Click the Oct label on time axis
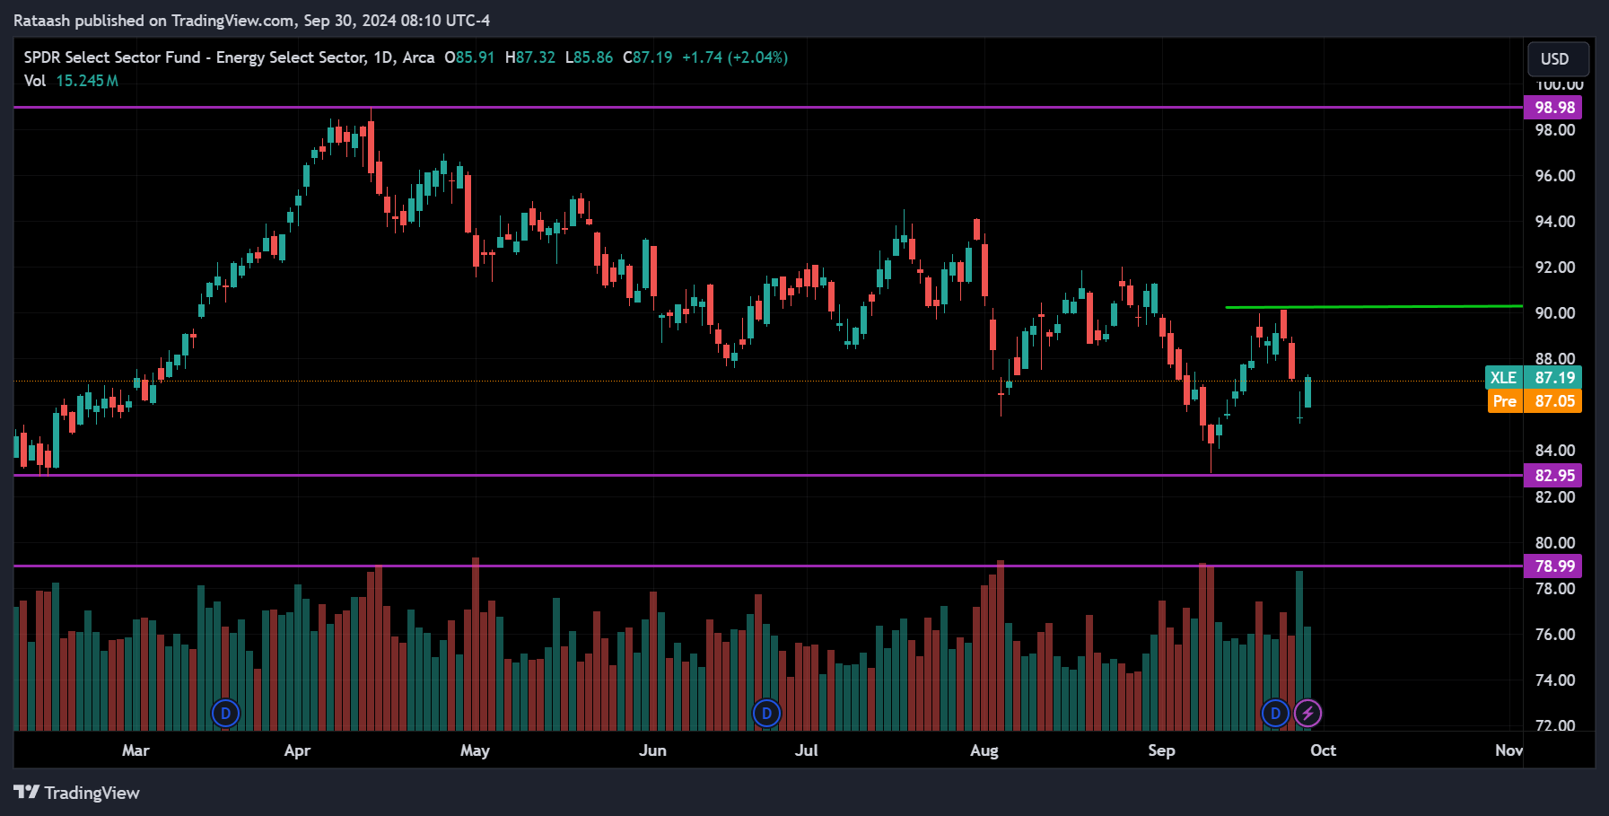This screenshot has height=816, width=1609. point(1323,750)
